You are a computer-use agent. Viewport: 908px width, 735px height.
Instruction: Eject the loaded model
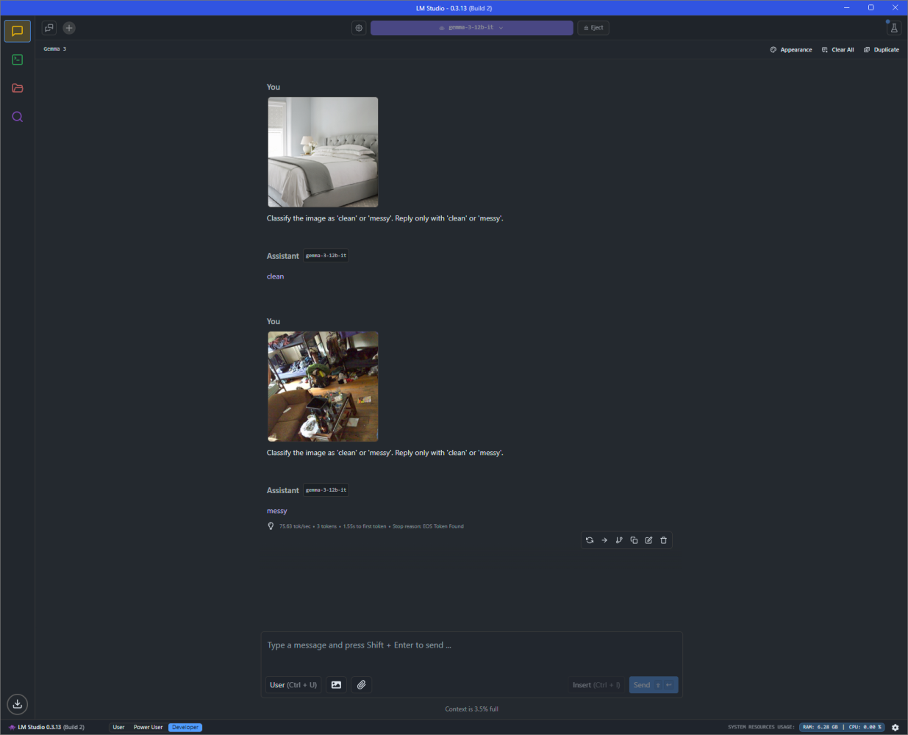pyautogui.click(x=593, y=28)
